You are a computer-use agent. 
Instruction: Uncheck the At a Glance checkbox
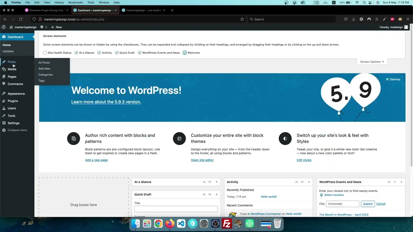pos(76,53)
